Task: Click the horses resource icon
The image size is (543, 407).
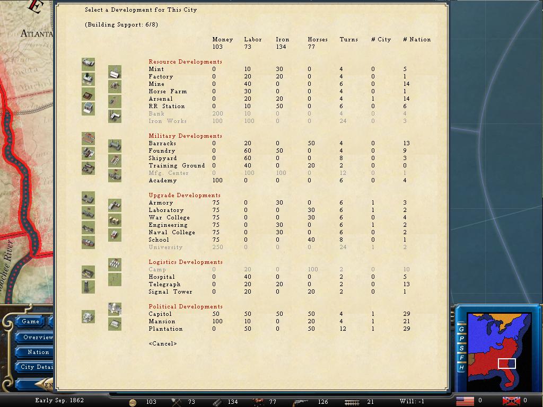Action: tap(258, 402)
